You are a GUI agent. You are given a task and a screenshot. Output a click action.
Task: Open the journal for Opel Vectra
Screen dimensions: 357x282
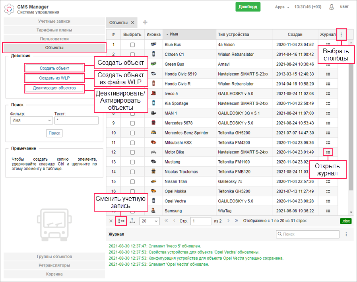(328, 201)
